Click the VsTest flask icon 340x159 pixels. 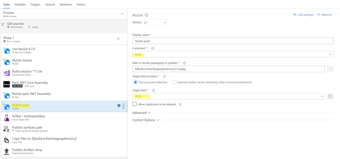coord(7,118)
